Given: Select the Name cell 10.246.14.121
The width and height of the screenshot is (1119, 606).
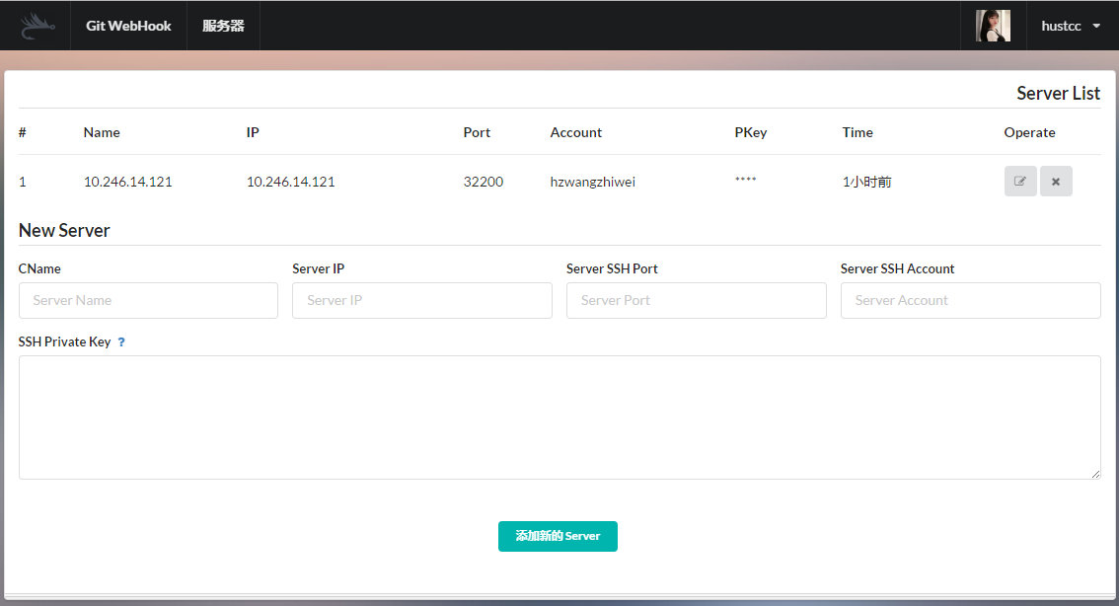Looking at the screenshot, I should tap(127, 182).
